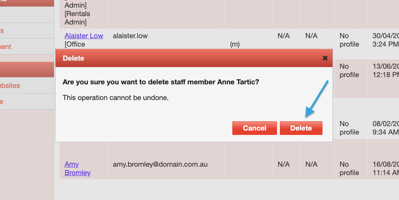The height and width of the screenshot is (200, 399).
Task: Open the Alaister Low staff profile link
Action: tap(84, 36)
